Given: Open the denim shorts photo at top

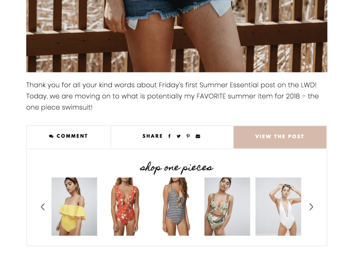Looking at the screenshot, I should (x=177, y=36).
